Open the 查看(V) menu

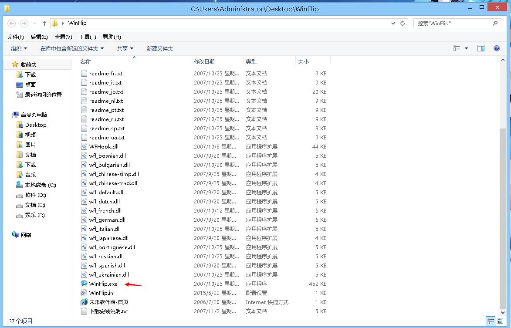click(63, 37)
